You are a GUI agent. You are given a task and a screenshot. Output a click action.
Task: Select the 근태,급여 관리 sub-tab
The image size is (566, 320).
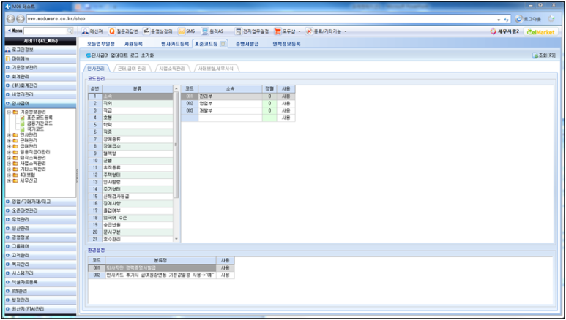[132, 69]
